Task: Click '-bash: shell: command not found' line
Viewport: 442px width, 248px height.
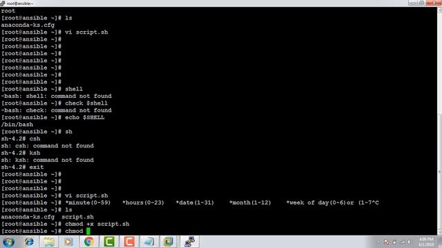Action: pos(57,96)
